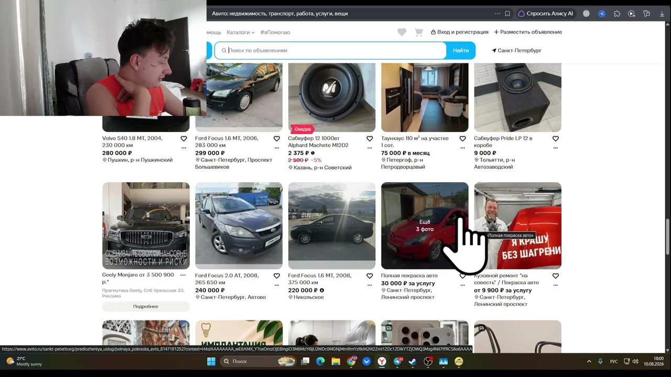This screenshot has height=377, width=671.
Task: Open the Ford Focus 2.0 AT photo
Action: (x=239, y=226)
